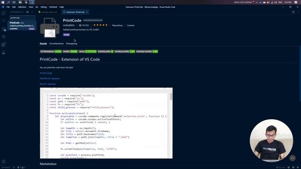Switch to the Contributions tab

tap(56, 44)
